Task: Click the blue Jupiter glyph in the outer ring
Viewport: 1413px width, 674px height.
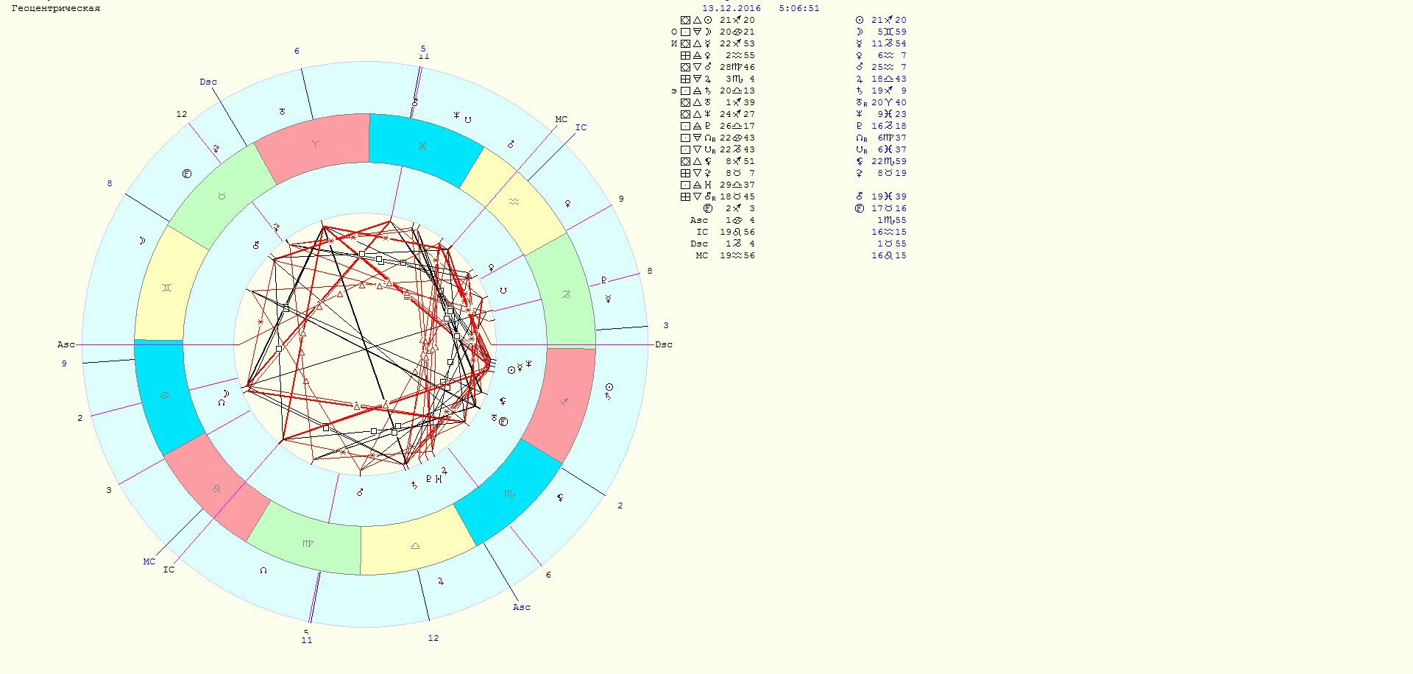Action: (x=441, y=581)
